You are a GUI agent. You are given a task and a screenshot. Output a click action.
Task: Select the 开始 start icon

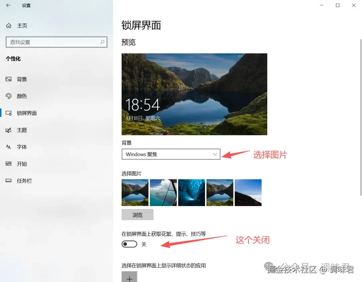pos(8,164)
